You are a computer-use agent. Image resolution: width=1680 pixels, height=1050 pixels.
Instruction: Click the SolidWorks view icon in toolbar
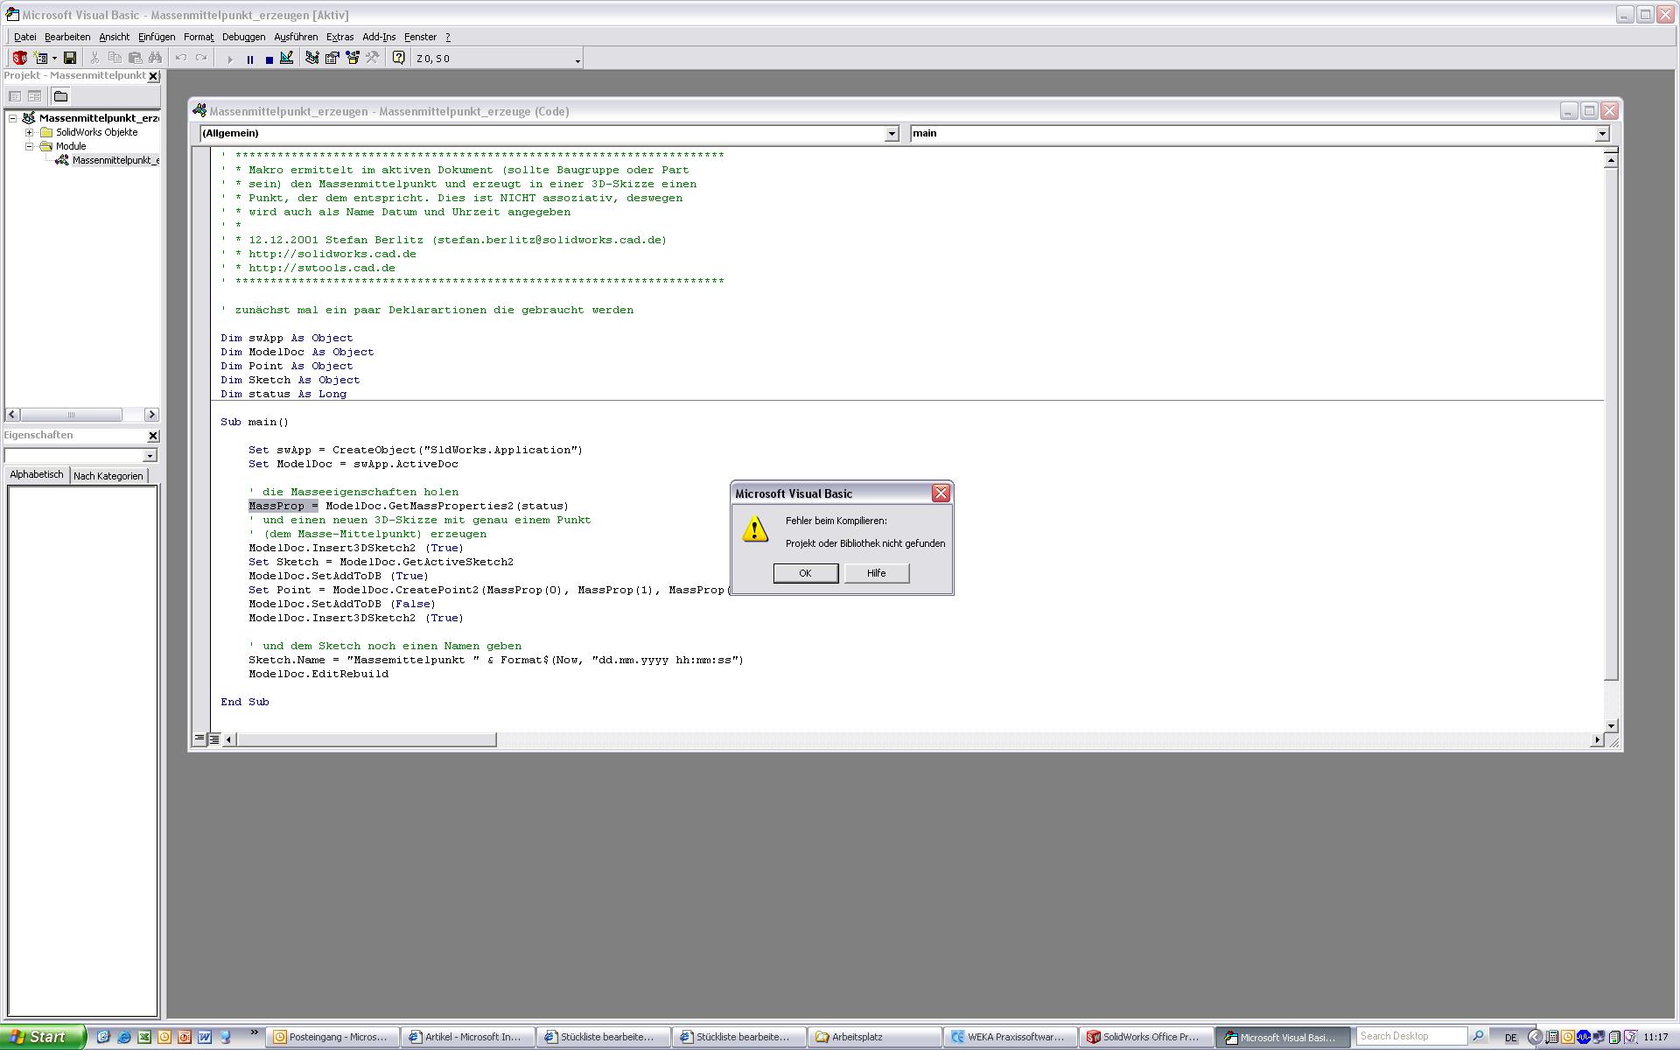(19, 59)
